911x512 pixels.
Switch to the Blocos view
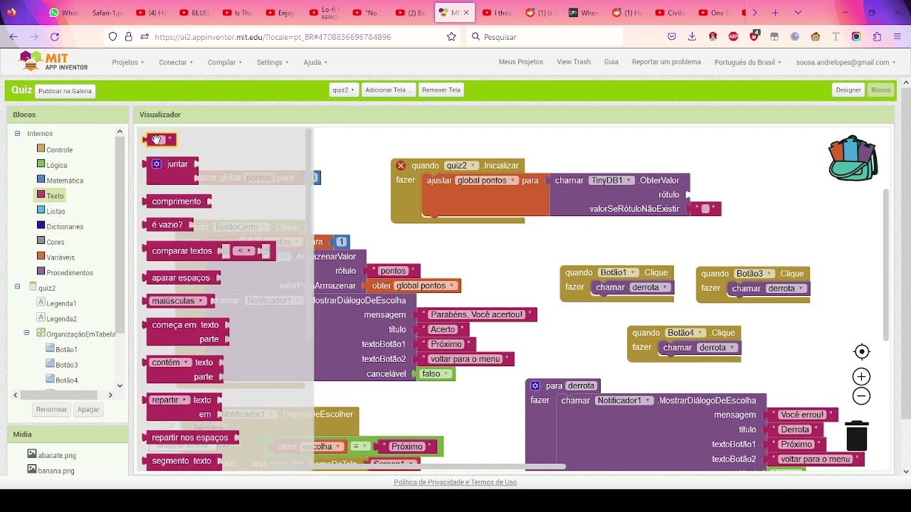tap(880, 90)
